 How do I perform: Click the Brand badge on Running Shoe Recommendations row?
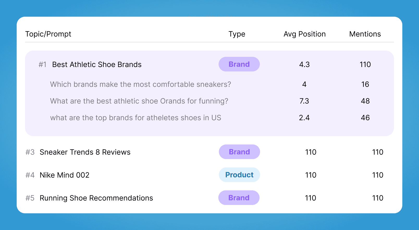click(239, 198)
